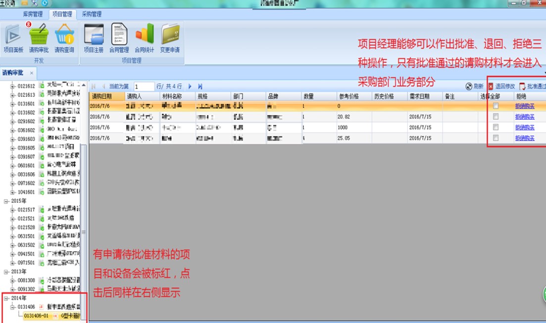Open 请购审批 basket icon with red badge

tap(39, 38)
